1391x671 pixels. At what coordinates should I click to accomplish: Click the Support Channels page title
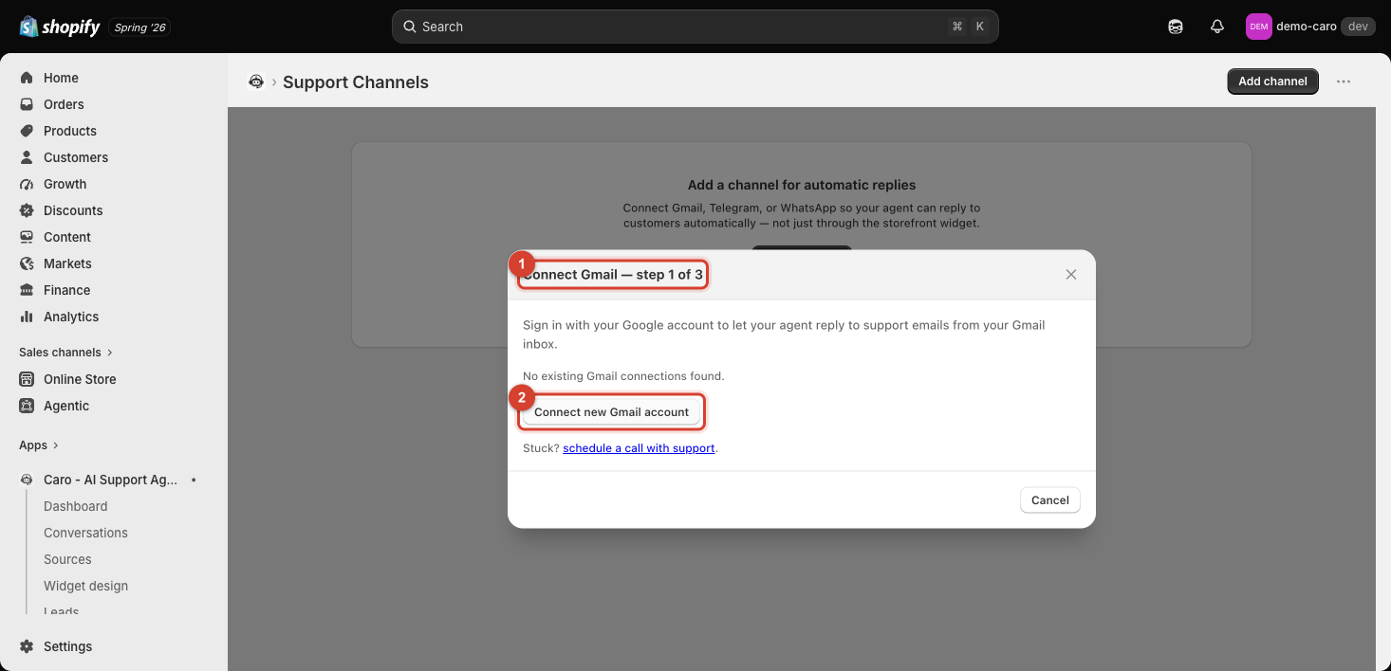356,82
